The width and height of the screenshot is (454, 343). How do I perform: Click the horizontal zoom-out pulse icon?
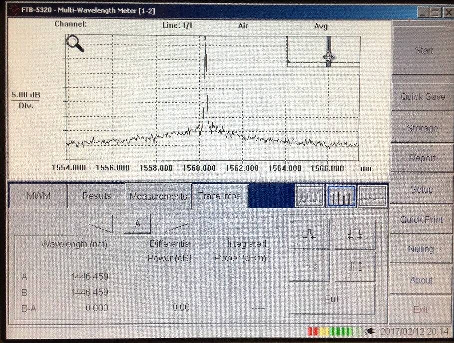[355, 234]
